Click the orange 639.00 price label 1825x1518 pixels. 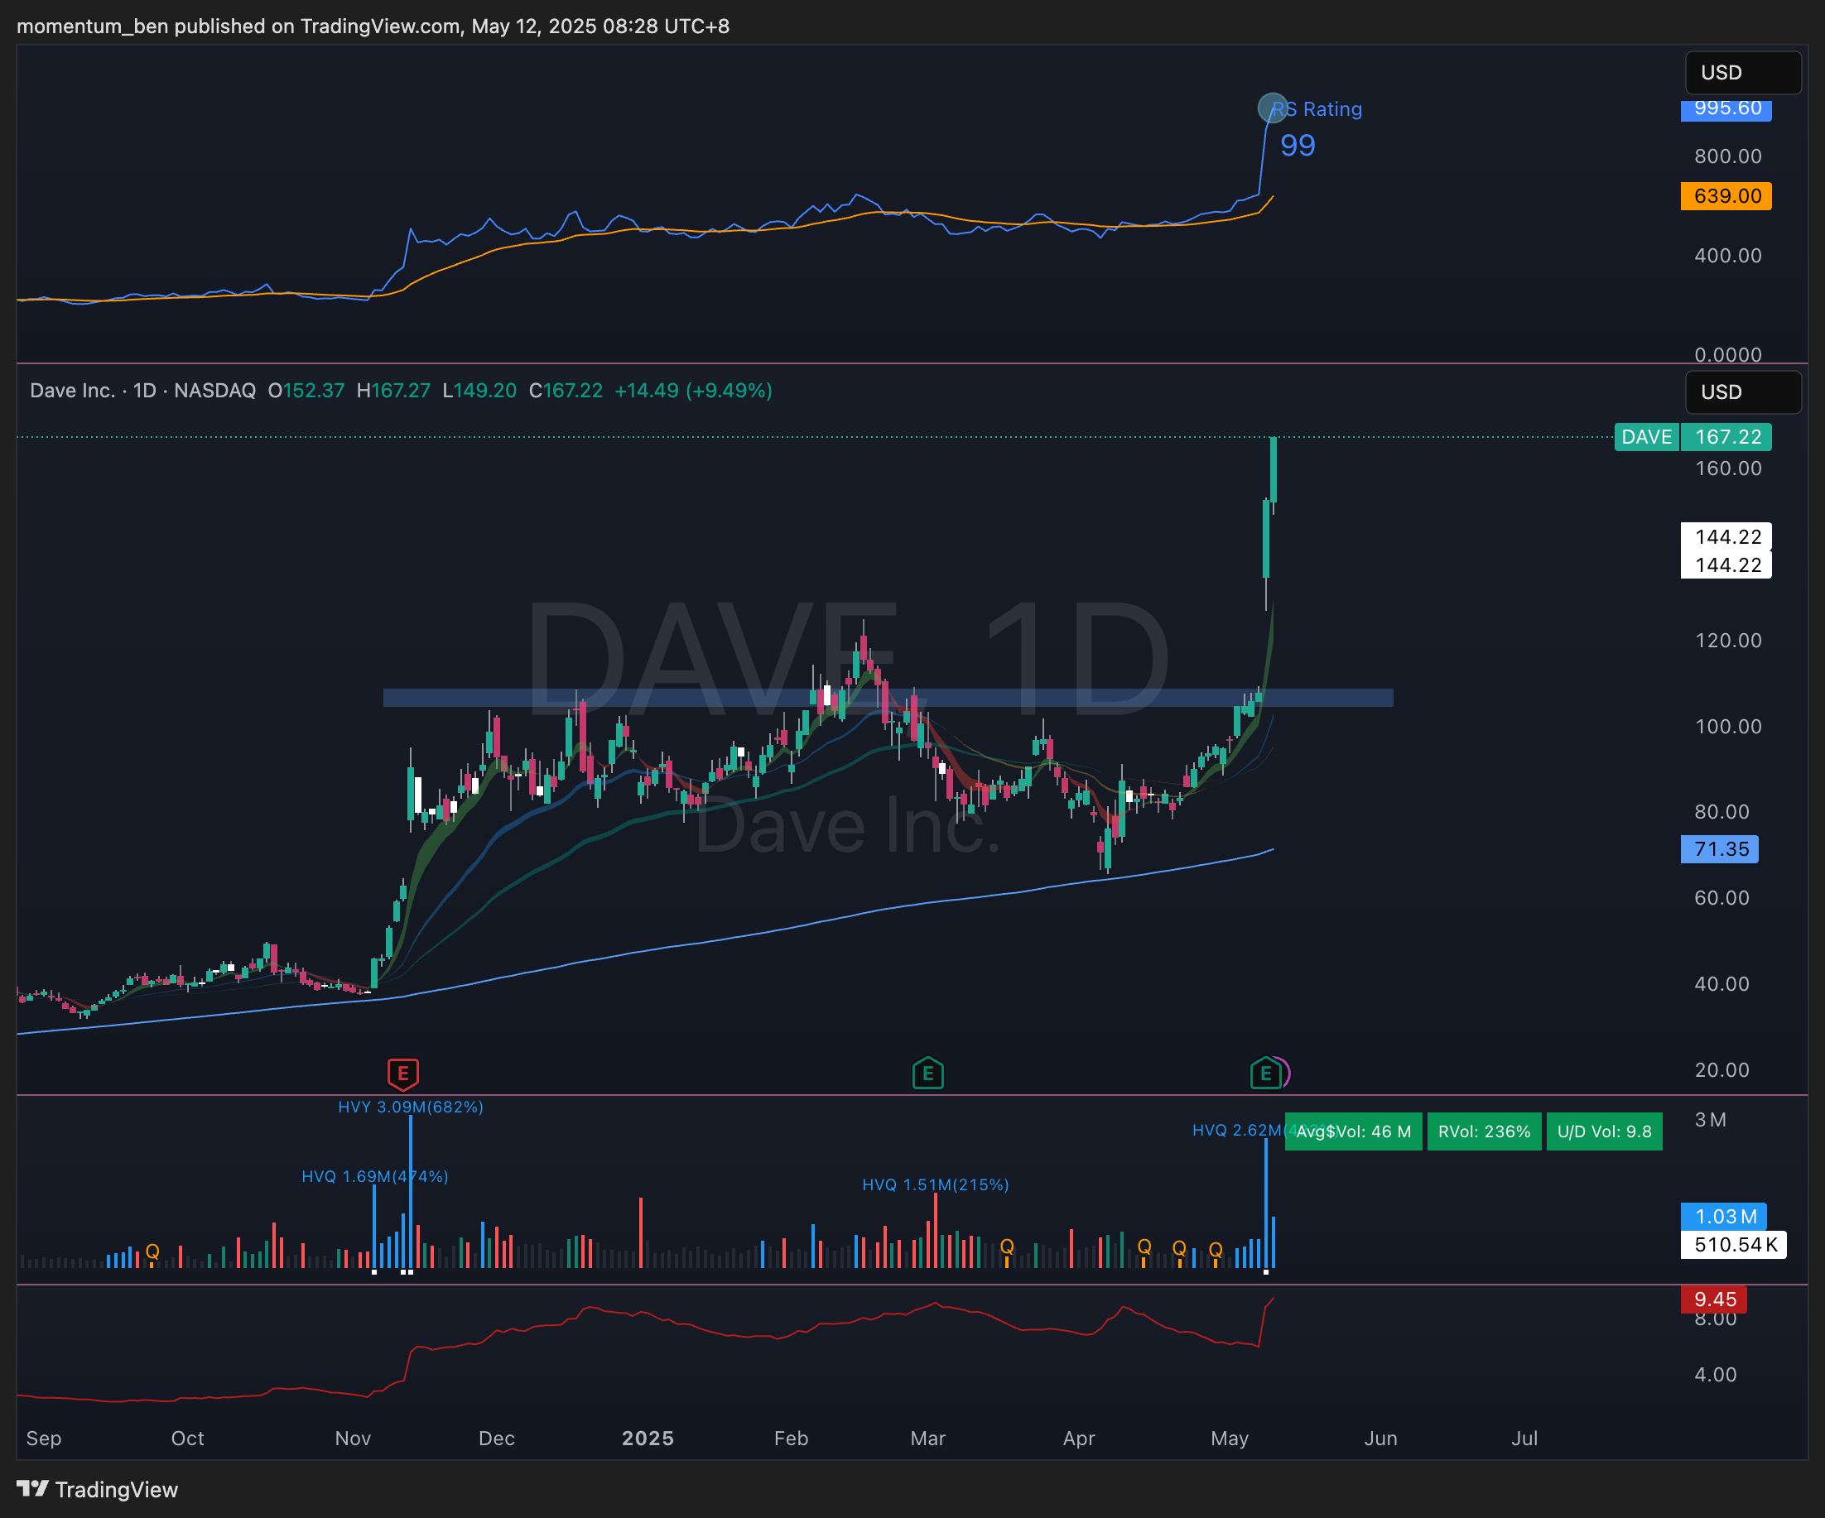point(1726,196)
